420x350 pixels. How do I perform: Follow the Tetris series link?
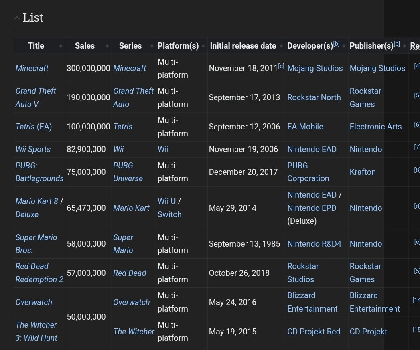point(123,127)
